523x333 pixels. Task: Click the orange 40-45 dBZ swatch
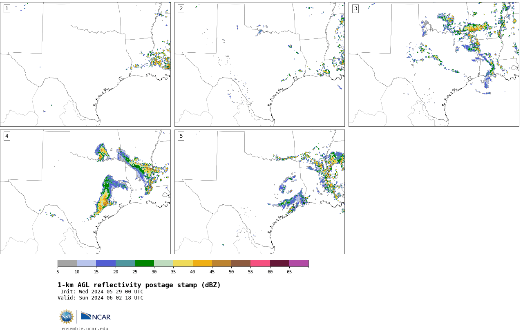point(202,263)
